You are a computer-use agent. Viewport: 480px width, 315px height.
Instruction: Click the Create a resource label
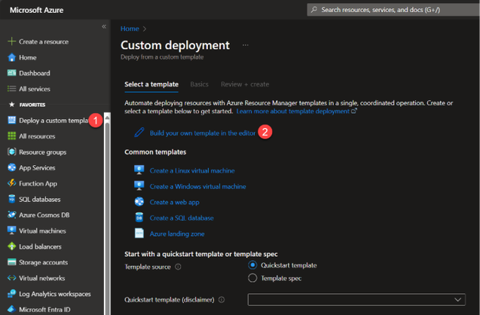44,41
